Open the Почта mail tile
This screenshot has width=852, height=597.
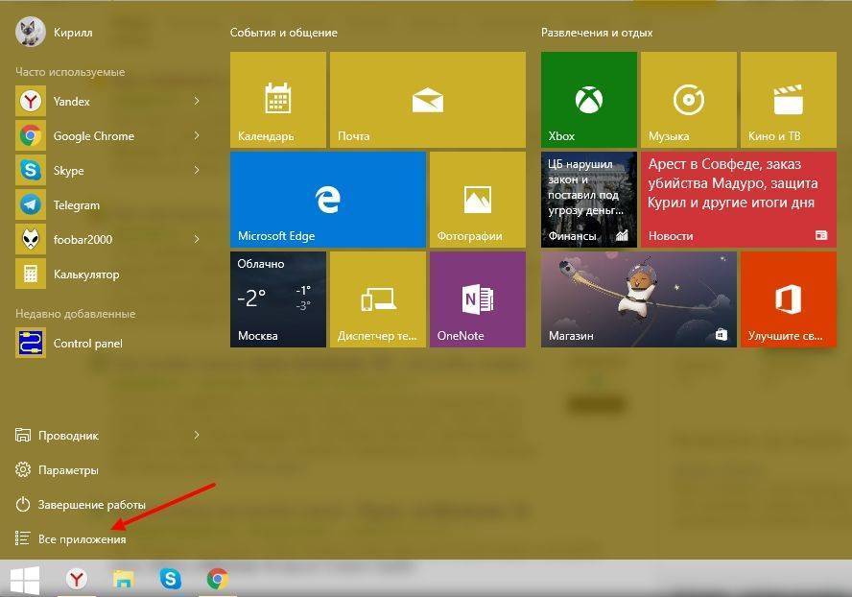coord(427,99)
